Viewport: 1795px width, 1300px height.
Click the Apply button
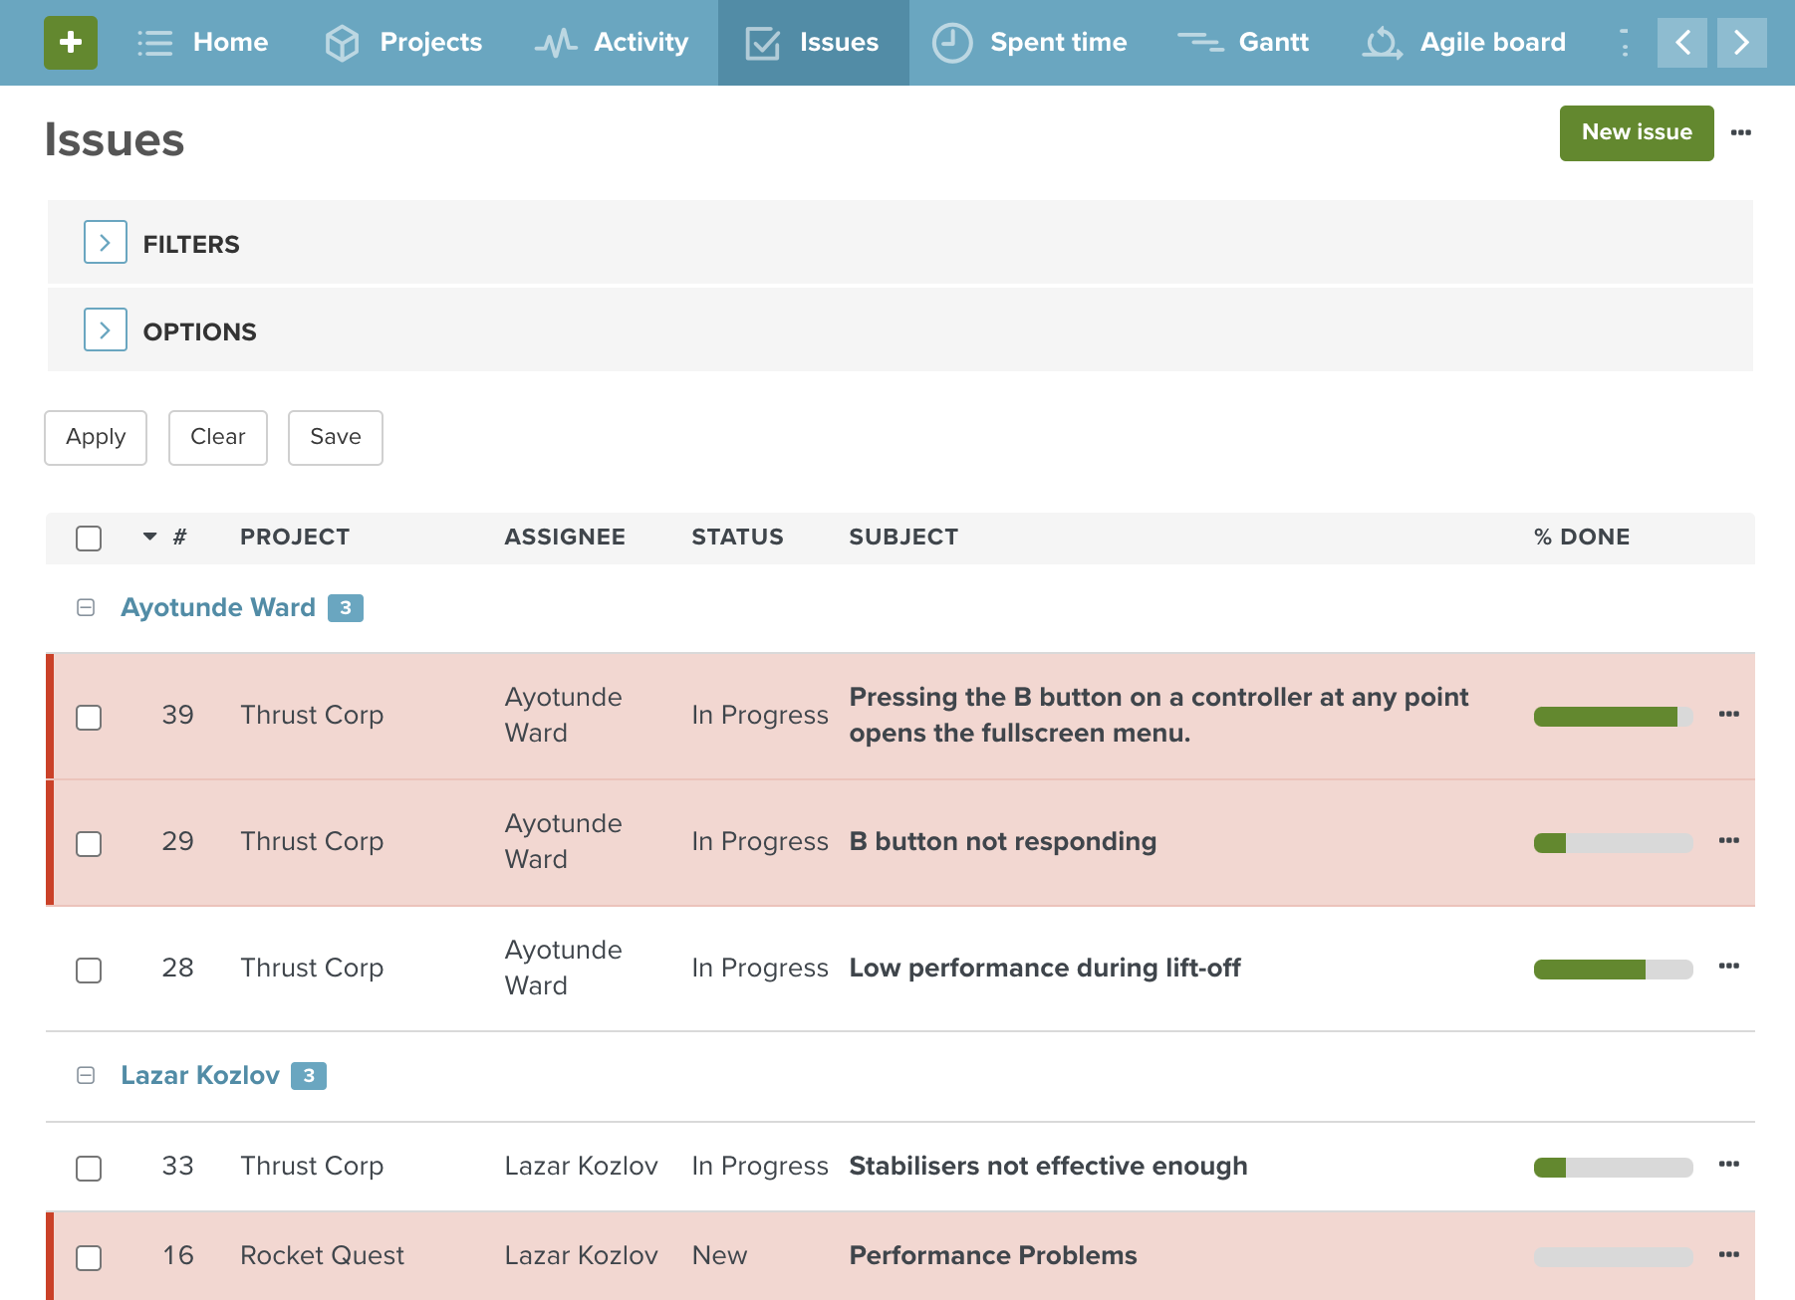click(96, 437)
